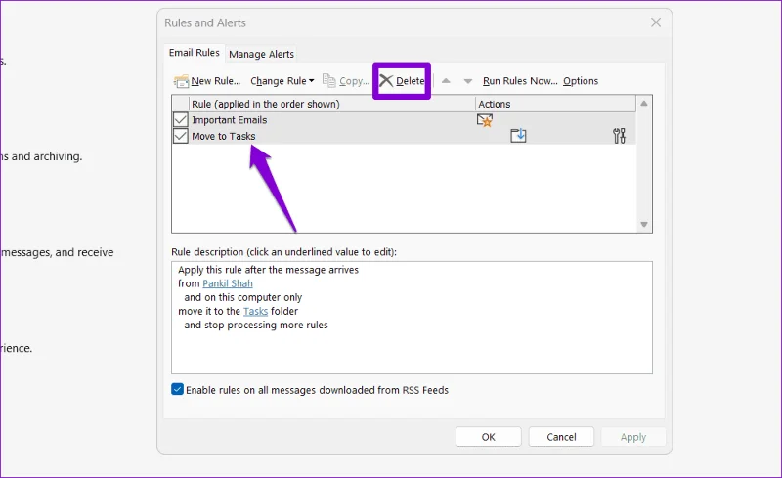Image resolution: width=782 pixels, height=478 pixels.
Task: Switch to the Manage Alerts tab
Action: tap(261, 54)
